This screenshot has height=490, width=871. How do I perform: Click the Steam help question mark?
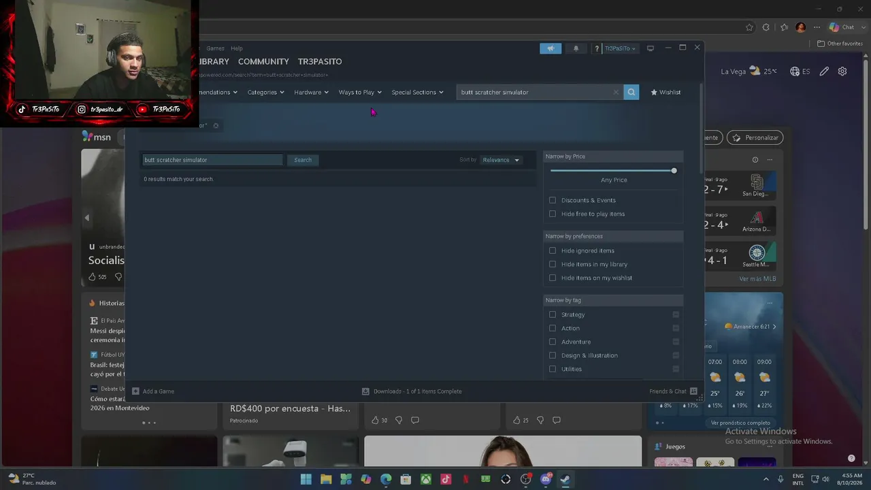(597, 48)
